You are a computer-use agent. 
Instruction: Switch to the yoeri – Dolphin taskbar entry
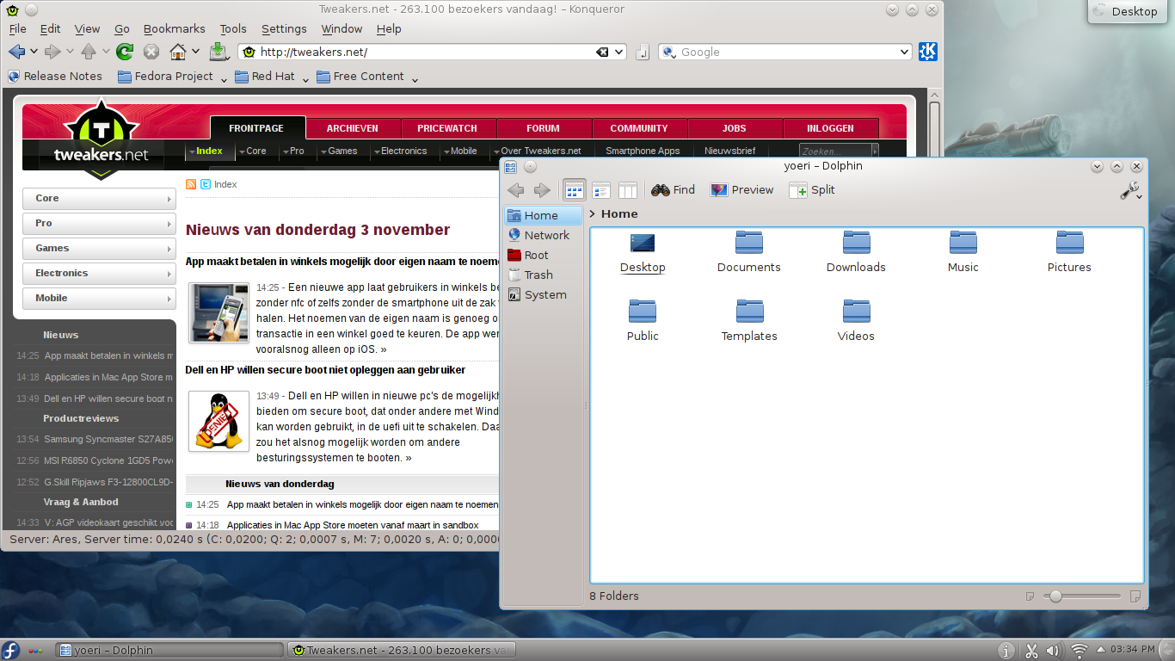pyautogui.click(x=169, y=651)
